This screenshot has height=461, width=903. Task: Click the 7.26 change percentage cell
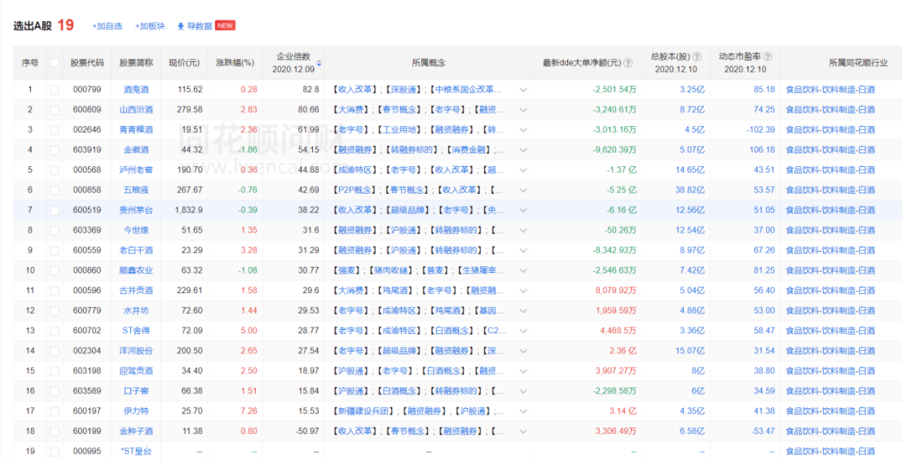(x=249, y=411)
